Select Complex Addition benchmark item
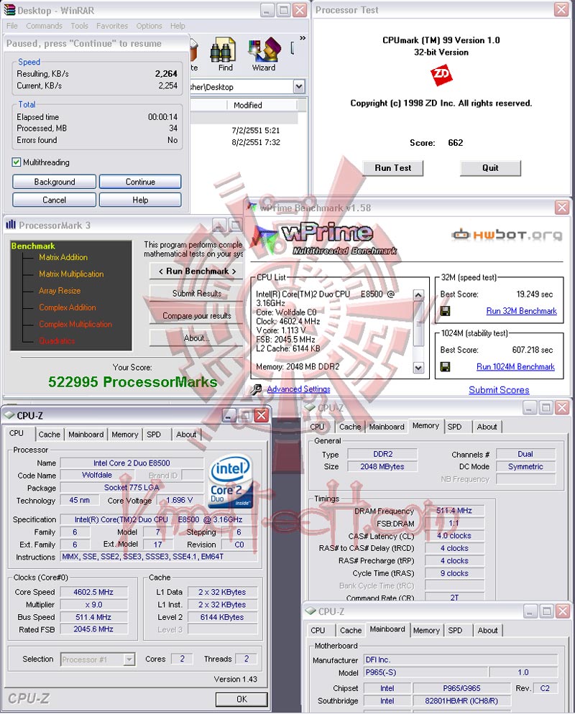The width and height of the screenshot is (575, 714). 68,308
